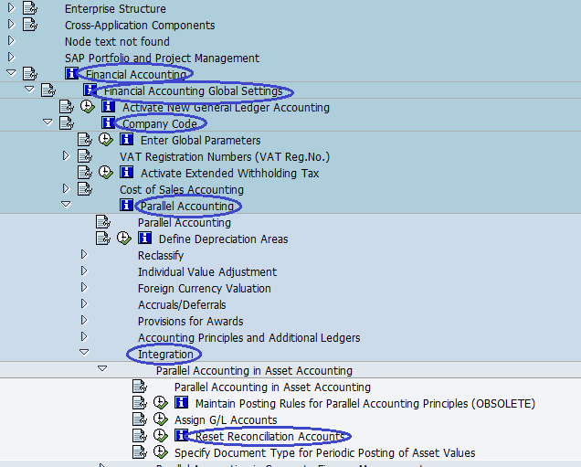Open documentation icon for Activate New General Ledger Accounting
This screenshot has width=581, height=467.
coord(67,107)
